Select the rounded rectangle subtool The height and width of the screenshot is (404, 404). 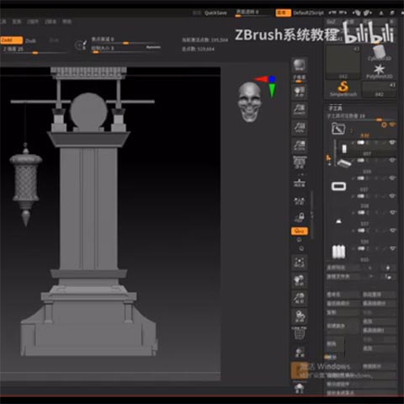tap(338, 186)
